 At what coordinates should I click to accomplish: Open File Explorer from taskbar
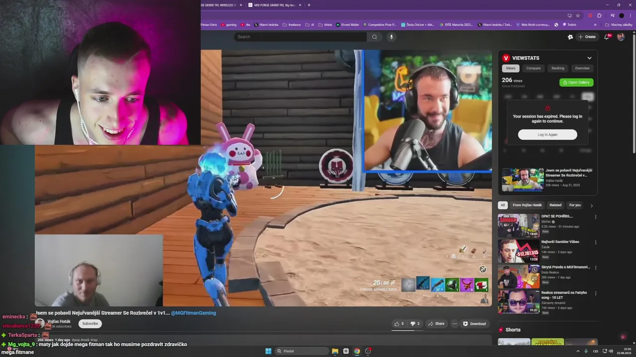(x=335, y=351)
